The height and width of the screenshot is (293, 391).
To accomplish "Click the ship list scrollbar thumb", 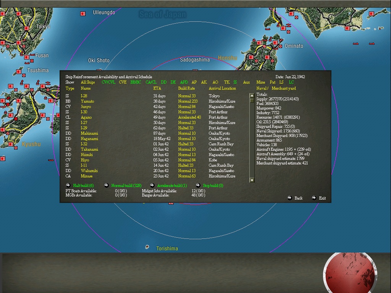I will [251, 100].
